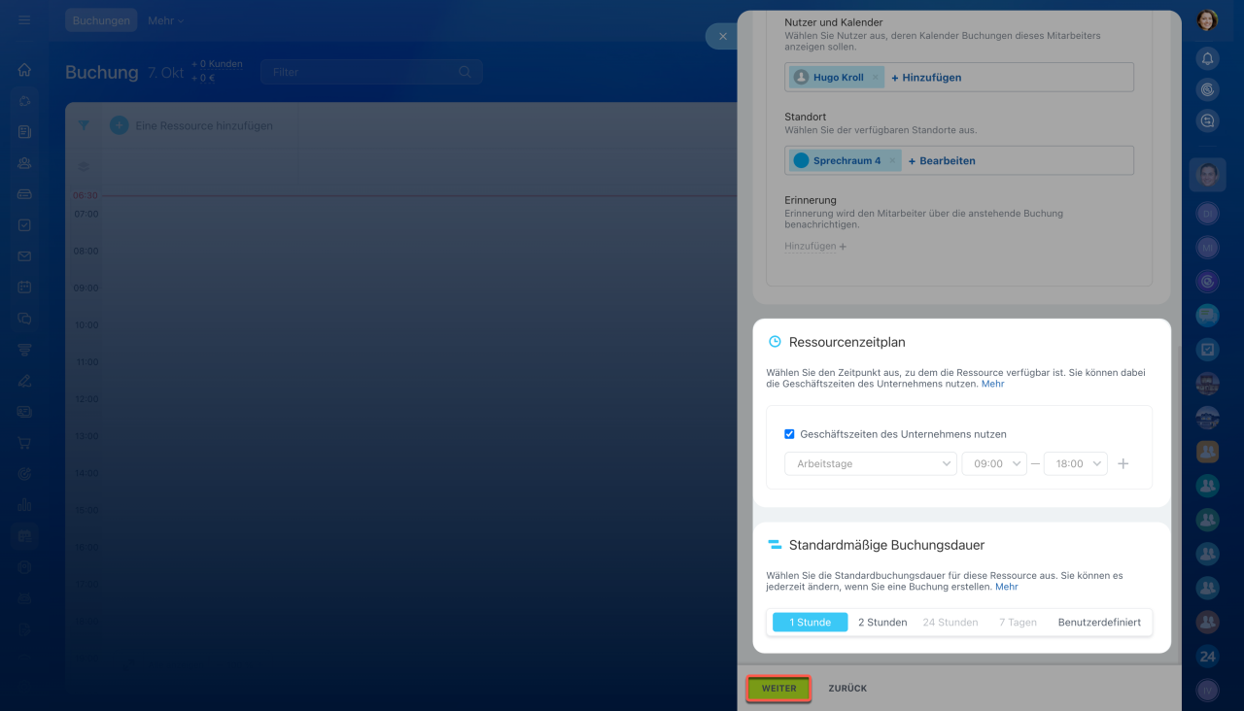Open the shopping cart icon
This screenshot has height=711, width=1244.
[x=24, y=443]
